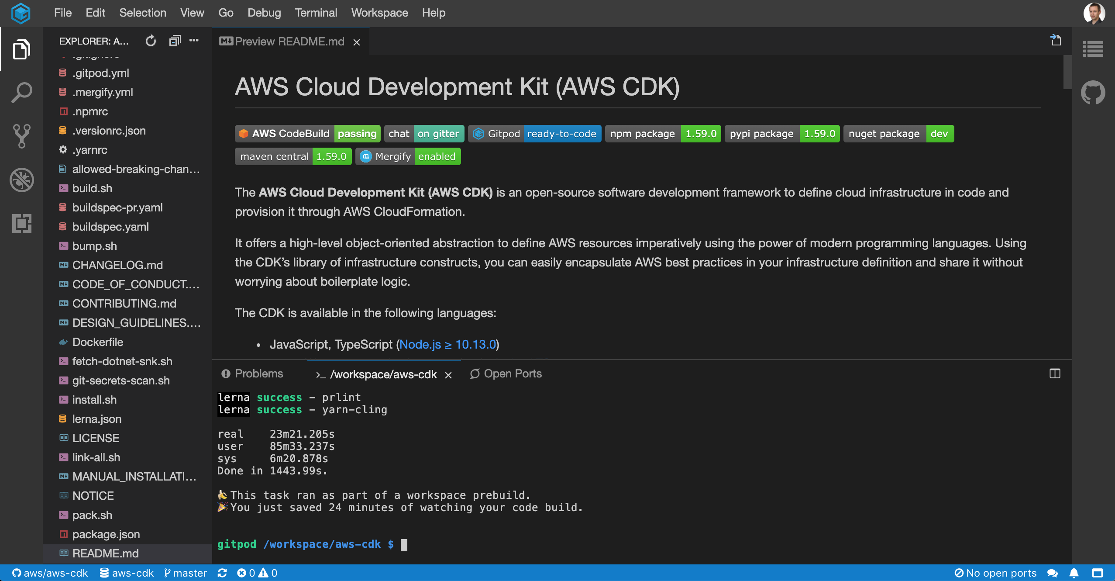Open the Go menu

point(226,13)
